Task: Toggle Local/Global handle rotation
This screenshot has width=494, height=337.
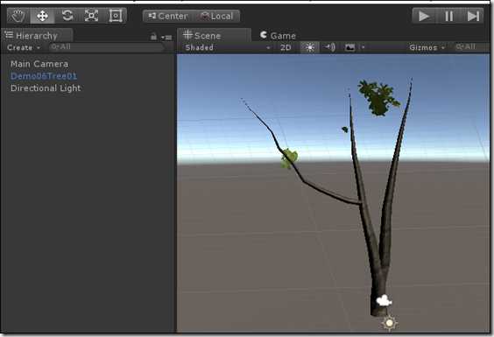Action: click(x=216, y=16)
